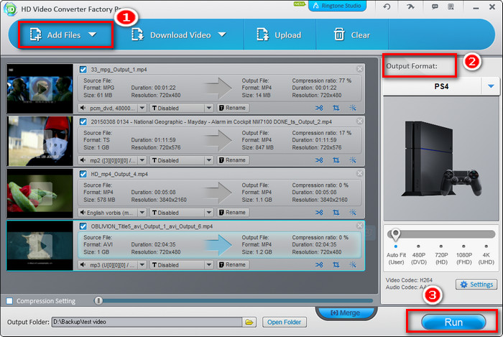
Task: Rename the 33_mpg_Output_1.mp4 output
Action: point(233,108)
